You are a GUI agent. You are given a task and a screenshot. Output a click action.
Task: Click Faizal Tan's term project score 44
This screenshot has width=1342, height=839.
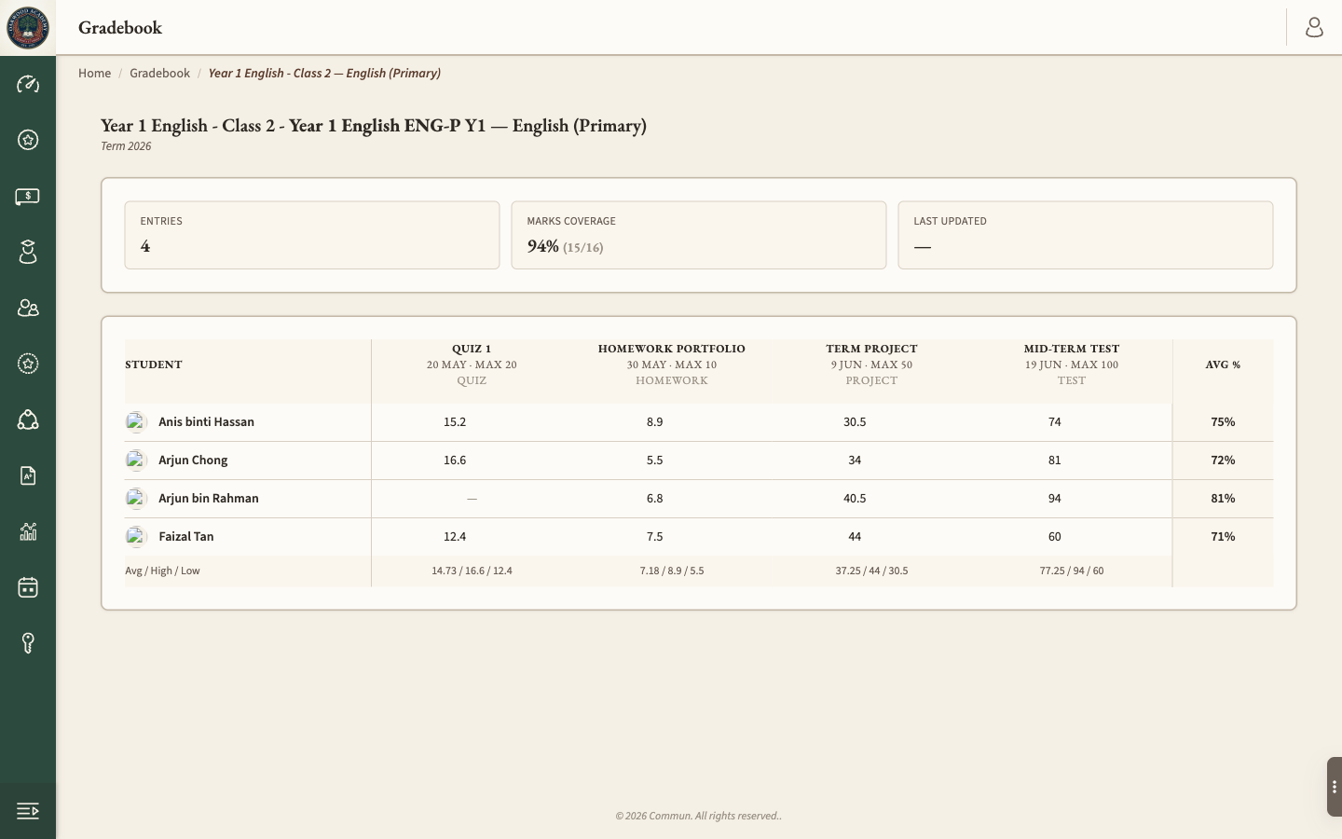pyautogui.click(x=855, y=536)
